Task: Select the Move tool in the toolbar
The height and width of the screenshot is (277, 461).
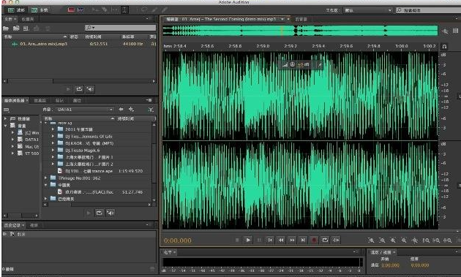Action: [x=95, y=10]
